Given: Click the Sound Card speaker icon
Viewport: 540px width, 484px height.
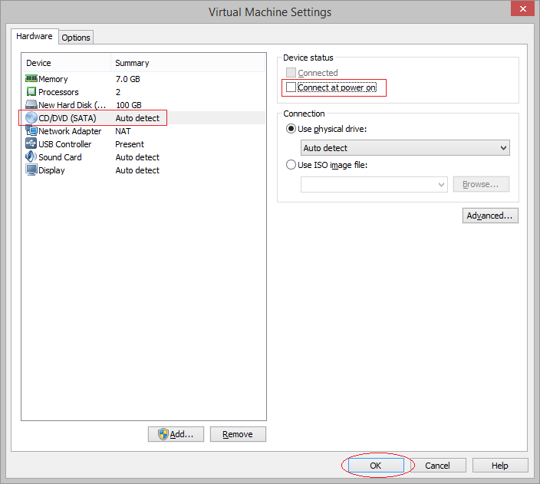Looking at the screenshot, I should click(x=31, y=156).
